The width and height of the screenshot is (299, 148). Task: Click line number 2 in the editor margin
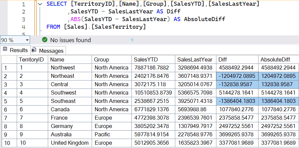(24, 12)
